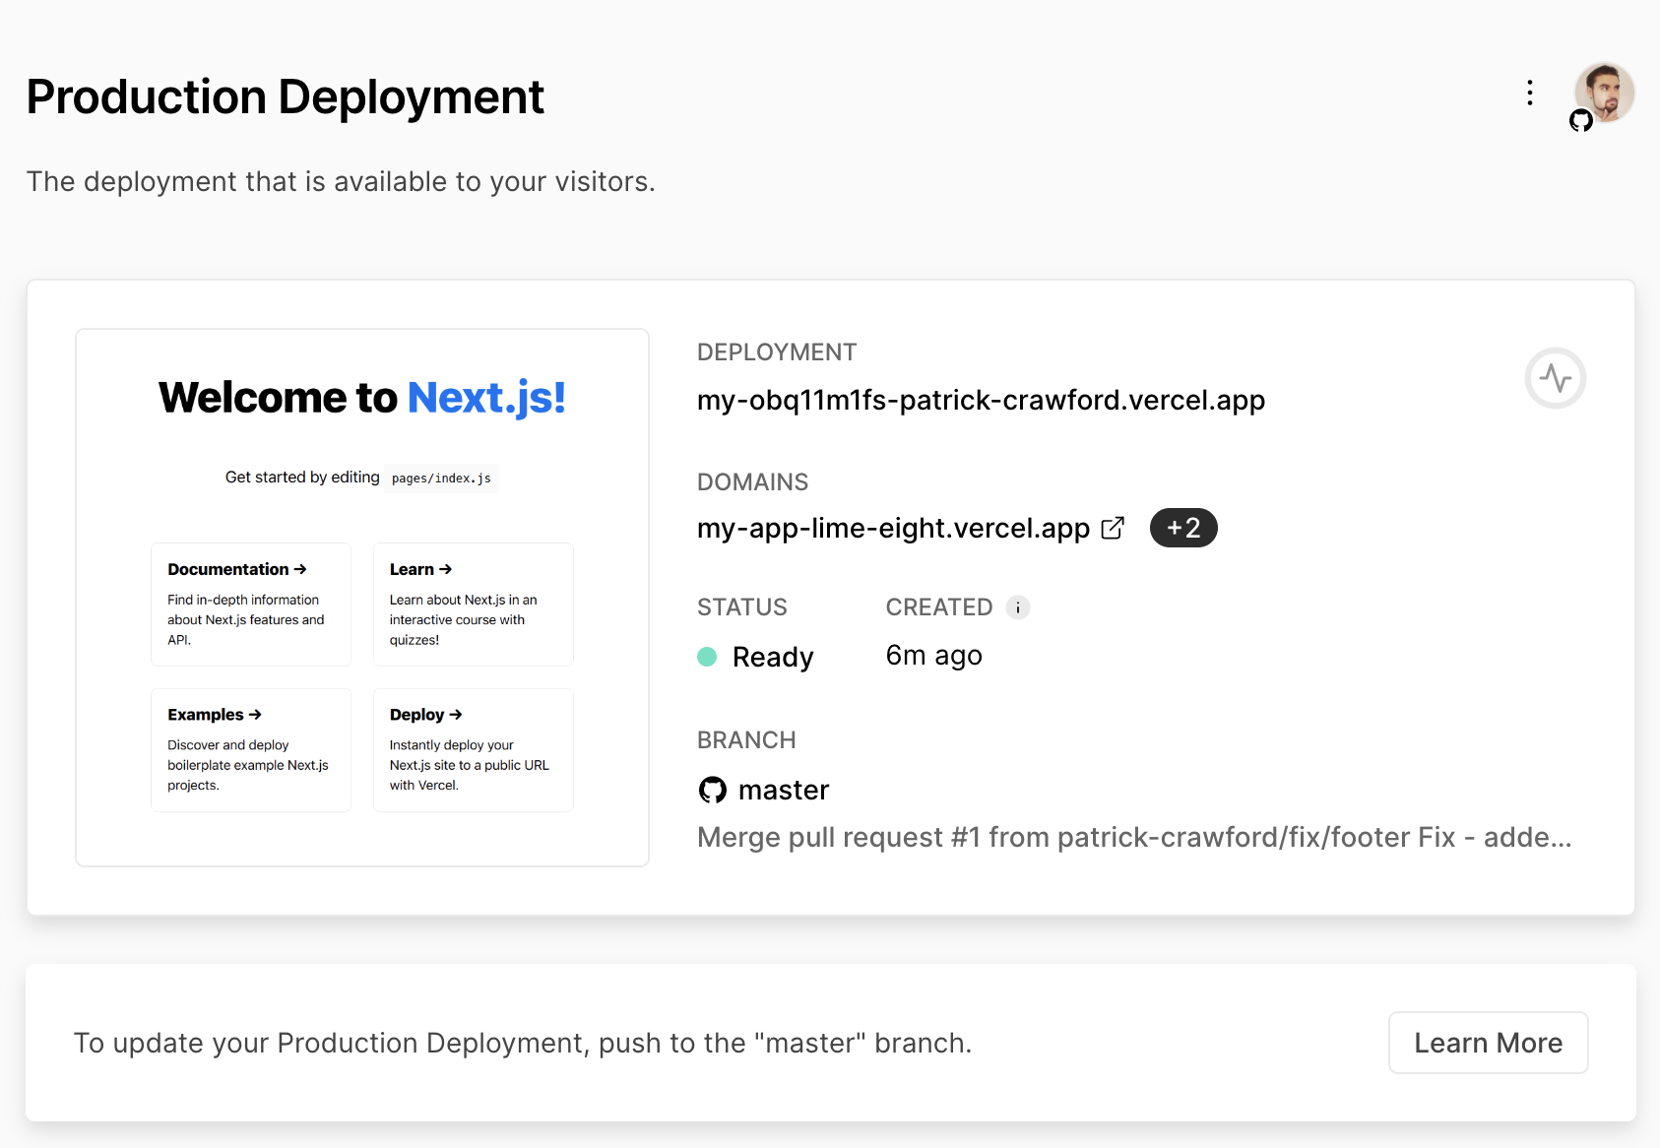Click the DEPLOYMENT section label
Image resolution: width=1660 pixels, height=1148 pixels.
coord(777,352)
